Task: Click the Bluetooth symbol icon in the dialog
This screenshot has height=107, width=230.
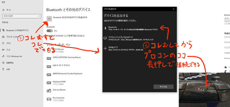Action: 105,28
